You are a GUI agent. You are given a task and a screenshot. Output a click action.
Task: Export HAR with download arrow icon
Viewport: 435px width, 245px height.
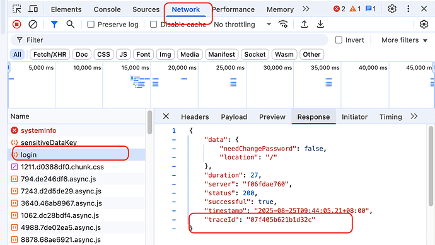pyautogui.click(x=320, y=25)
